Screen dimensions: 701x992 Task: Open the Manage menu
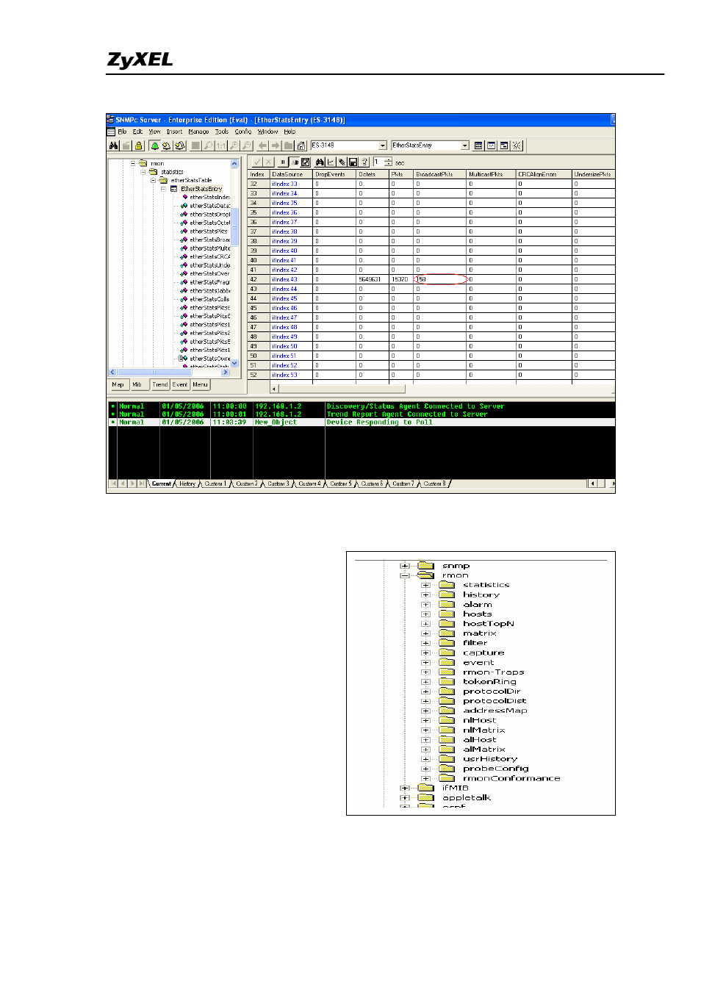pyautogui.click(x=198, y=132)
